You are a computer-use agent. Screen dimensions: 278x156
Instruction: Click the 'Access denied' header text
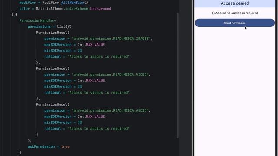click(235, 3)
